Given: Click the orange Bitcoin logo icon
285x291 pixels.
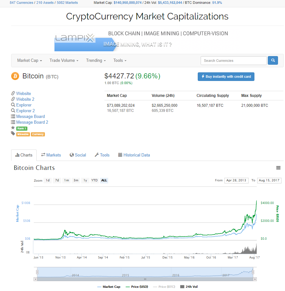Looking at the screenshot, I should pos(15,76).
